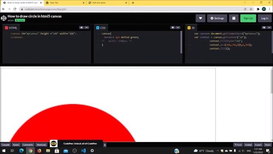Screen dimensions: 273x154
Task: Bookmark this page with the star icon
Action: tap(251, 9)
